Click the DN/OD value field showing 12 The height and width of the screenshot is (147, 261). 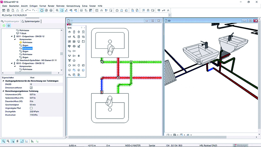tap(32, 84)
